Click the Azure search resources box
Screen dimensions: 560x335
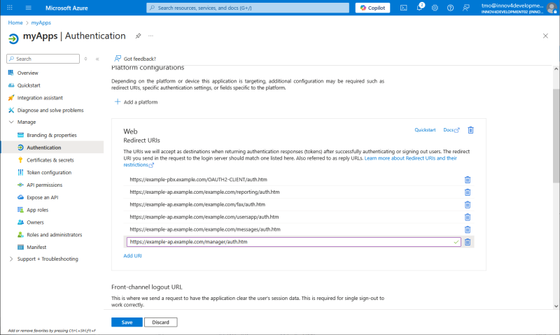248,8
